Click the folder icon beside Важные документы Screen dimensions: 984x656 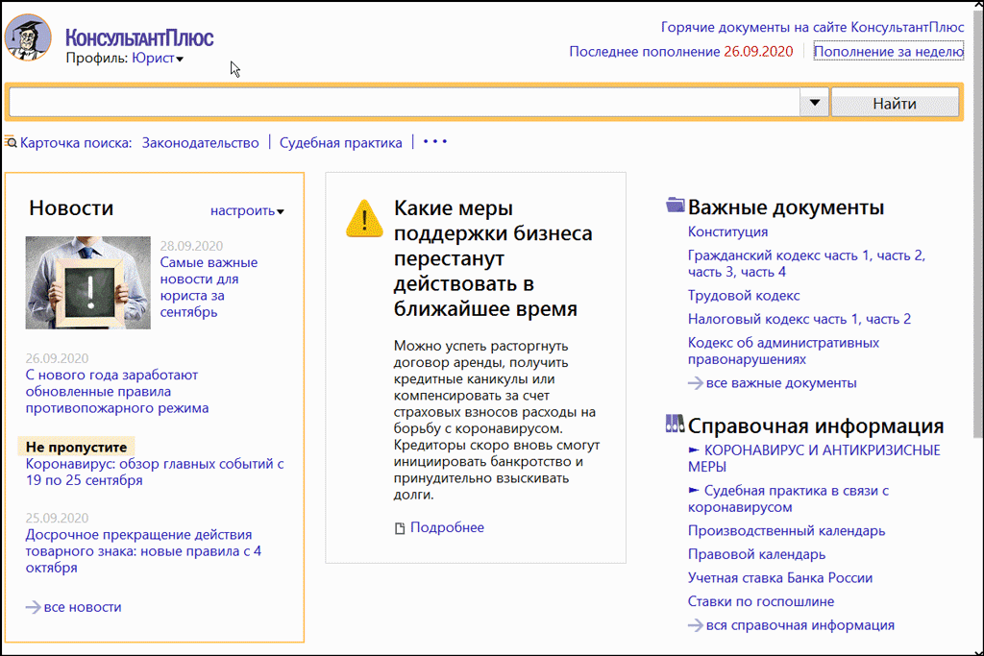[x=675, y=206]
